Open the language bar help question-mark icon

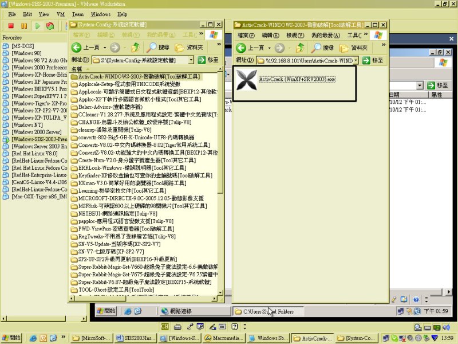235,326
